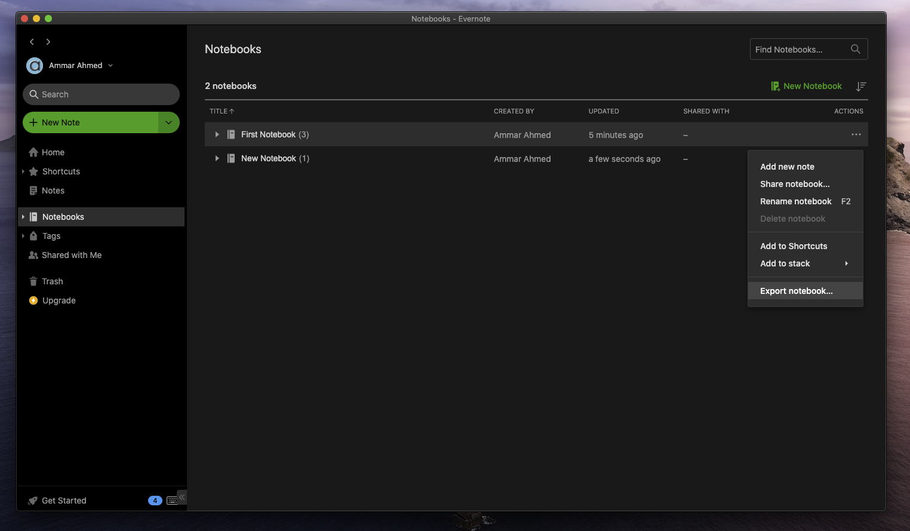The height and width of the screenshot is (531, 910).
Task: Open the keyboard shortcuts icon
Action: click(171, 501)
